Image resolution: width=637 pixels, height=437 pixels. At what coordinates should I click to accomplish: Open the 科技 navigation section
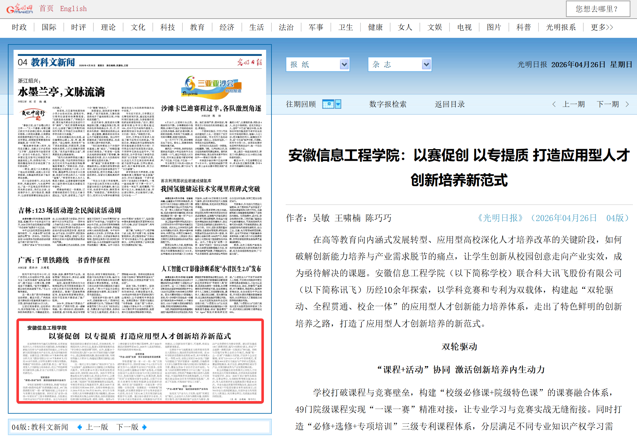pos(167,27)
